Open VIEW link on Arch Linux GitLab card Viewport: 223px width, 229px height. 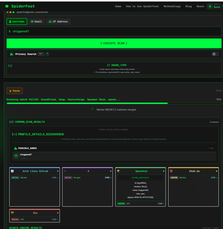click(x=55, y=178)
